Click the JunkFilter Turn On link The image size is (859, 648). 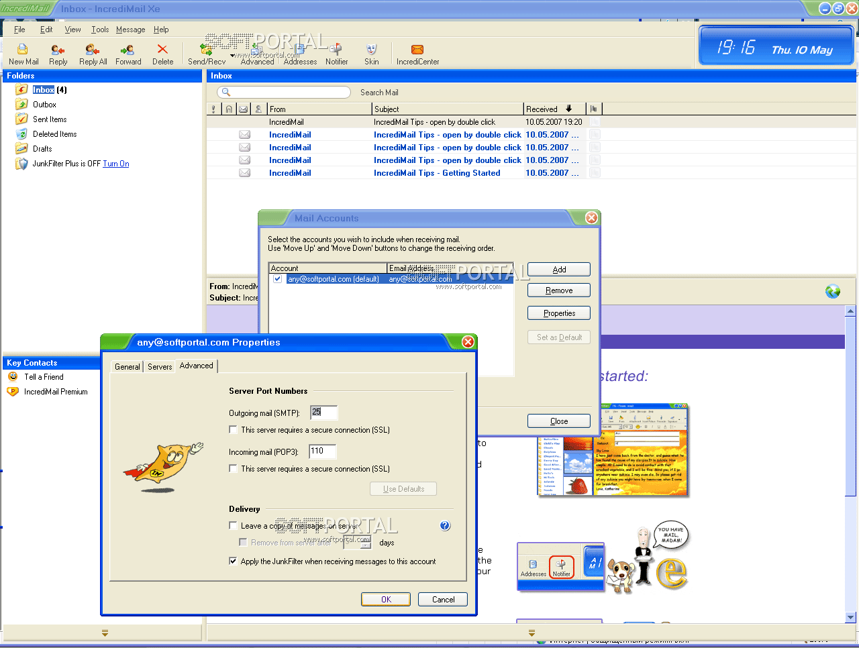coord(116,164)
